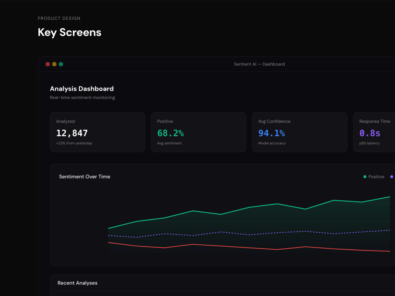The image size is (395, 296).
Task: Click the Avg sentiment caption
Action: point(169,143)
